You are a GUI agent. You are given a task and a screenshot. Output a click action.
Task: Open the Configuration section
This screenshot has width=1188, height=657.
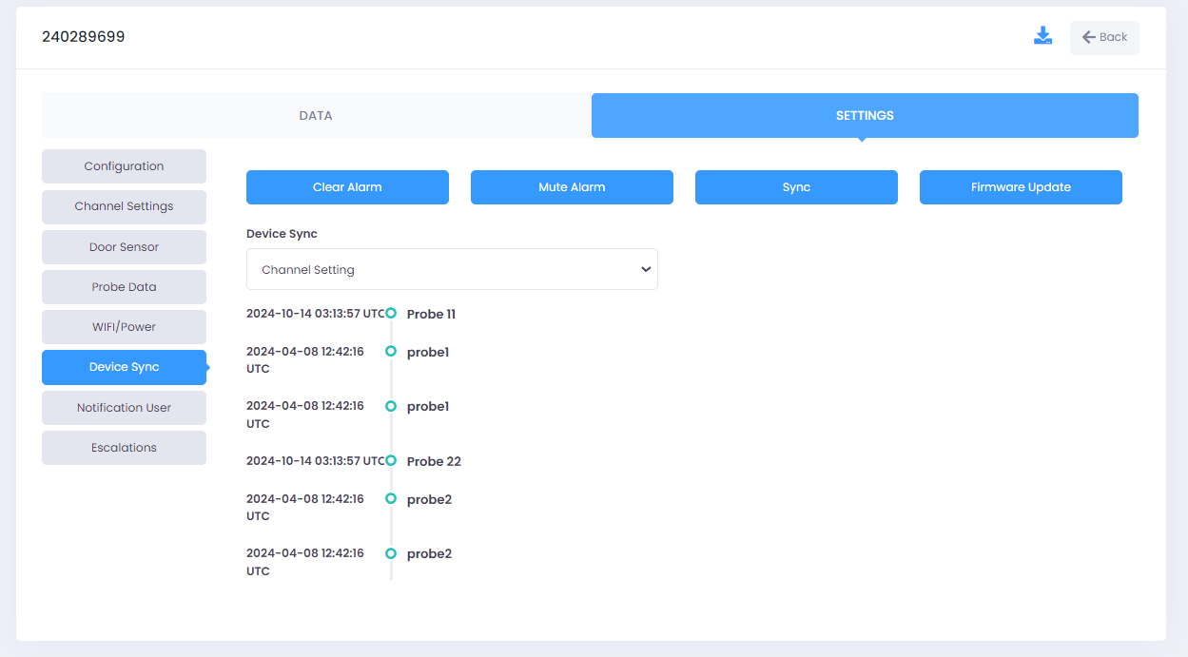pos(124,166)
